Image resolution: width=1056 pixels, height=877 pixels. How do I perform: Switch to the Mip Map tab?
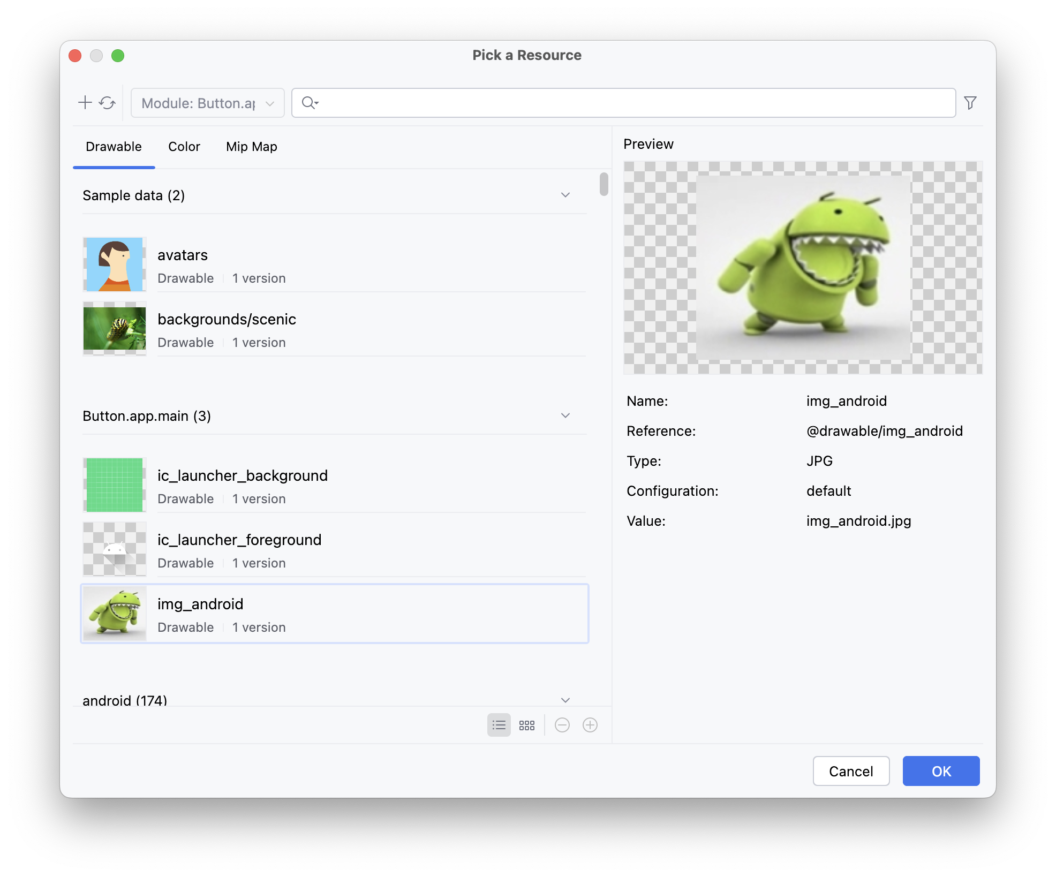(x=251, y=147)
